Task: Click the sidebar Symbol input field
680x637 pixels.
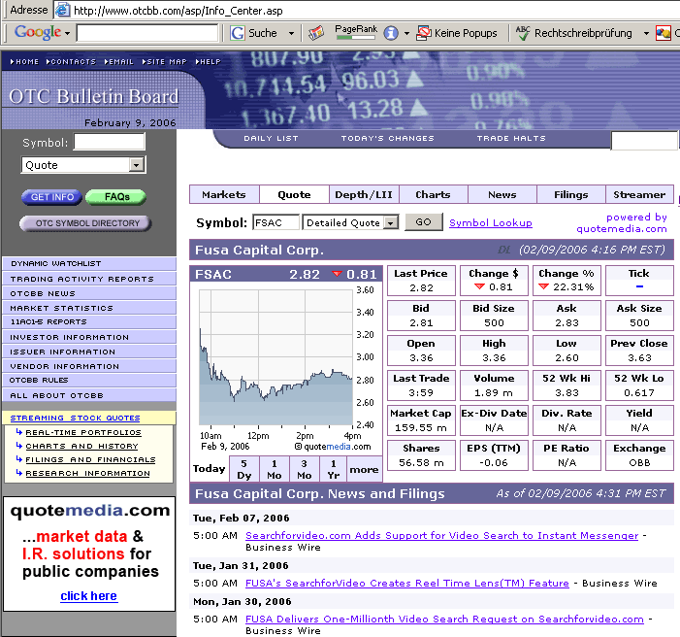Action: tap(109, 143)
